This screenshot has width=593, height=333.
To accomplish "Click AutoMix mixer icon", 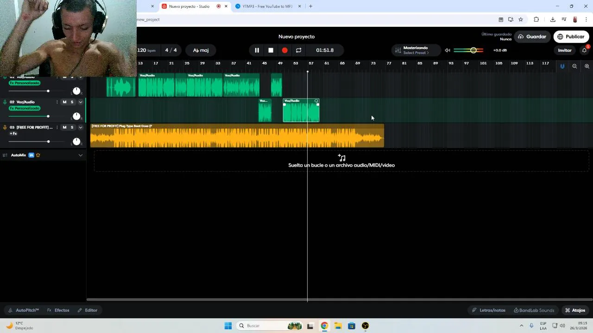I will point(5,155).
